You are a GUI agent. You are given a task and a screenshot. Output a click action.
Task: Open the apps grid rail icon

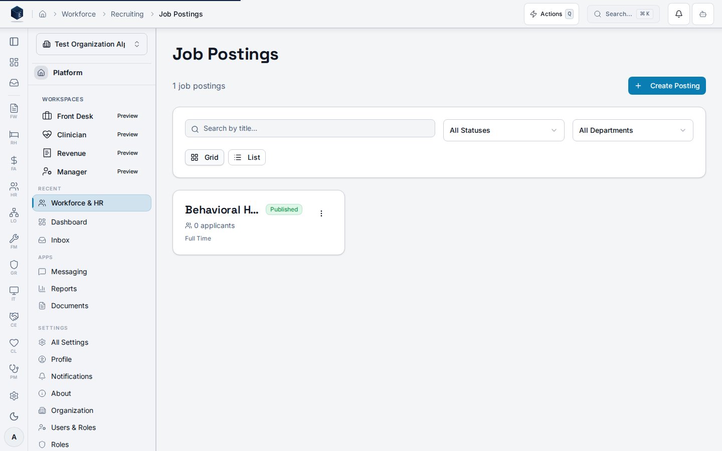[14, 62]
